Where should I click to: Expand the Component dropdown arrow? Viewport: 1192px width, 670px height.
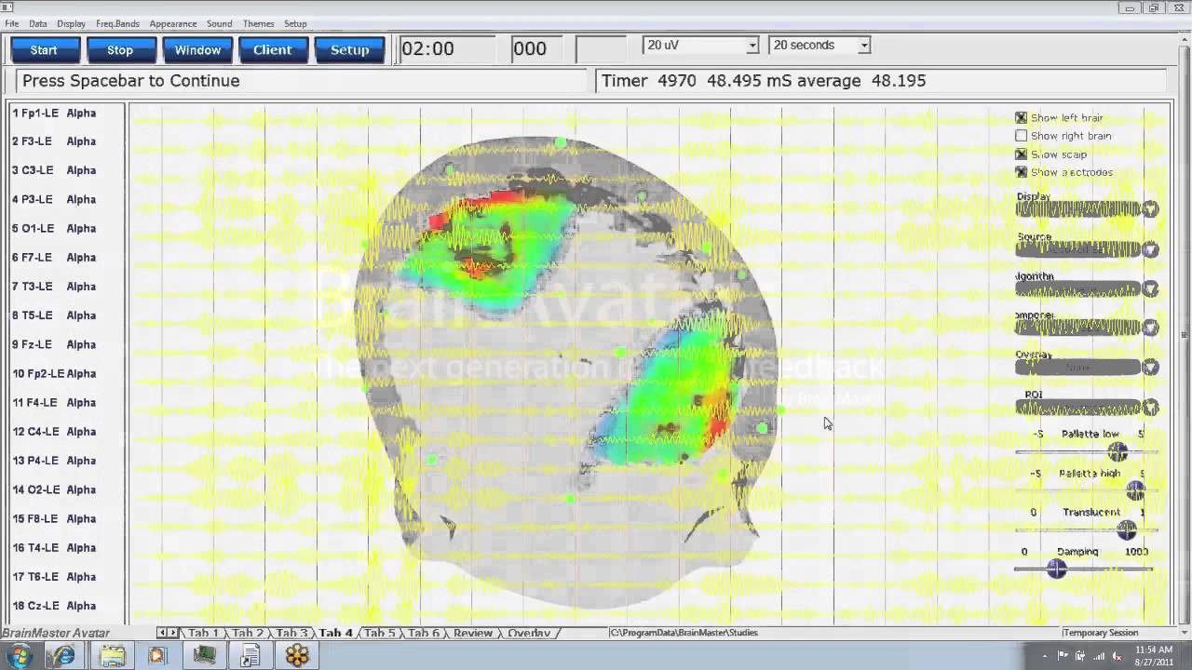coord(1151,328)
